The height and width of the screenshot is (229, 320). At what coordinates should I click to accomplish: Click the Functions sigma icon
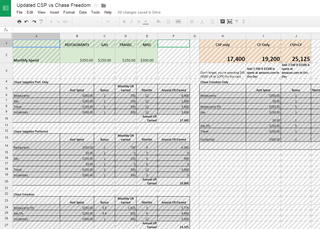(244, 21)
